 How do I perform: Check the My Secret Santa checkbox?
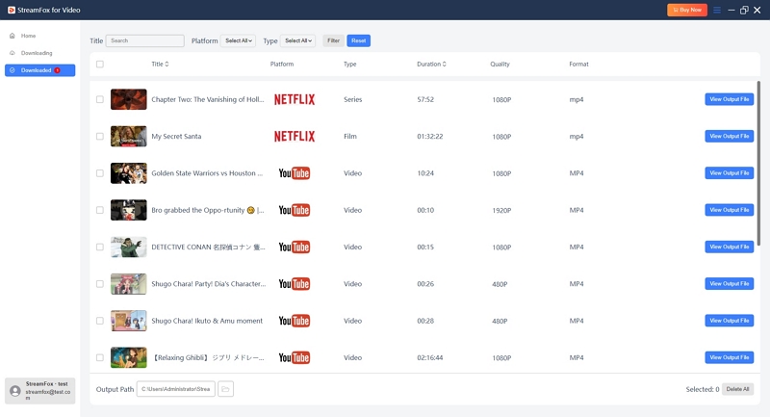[100, 136]
